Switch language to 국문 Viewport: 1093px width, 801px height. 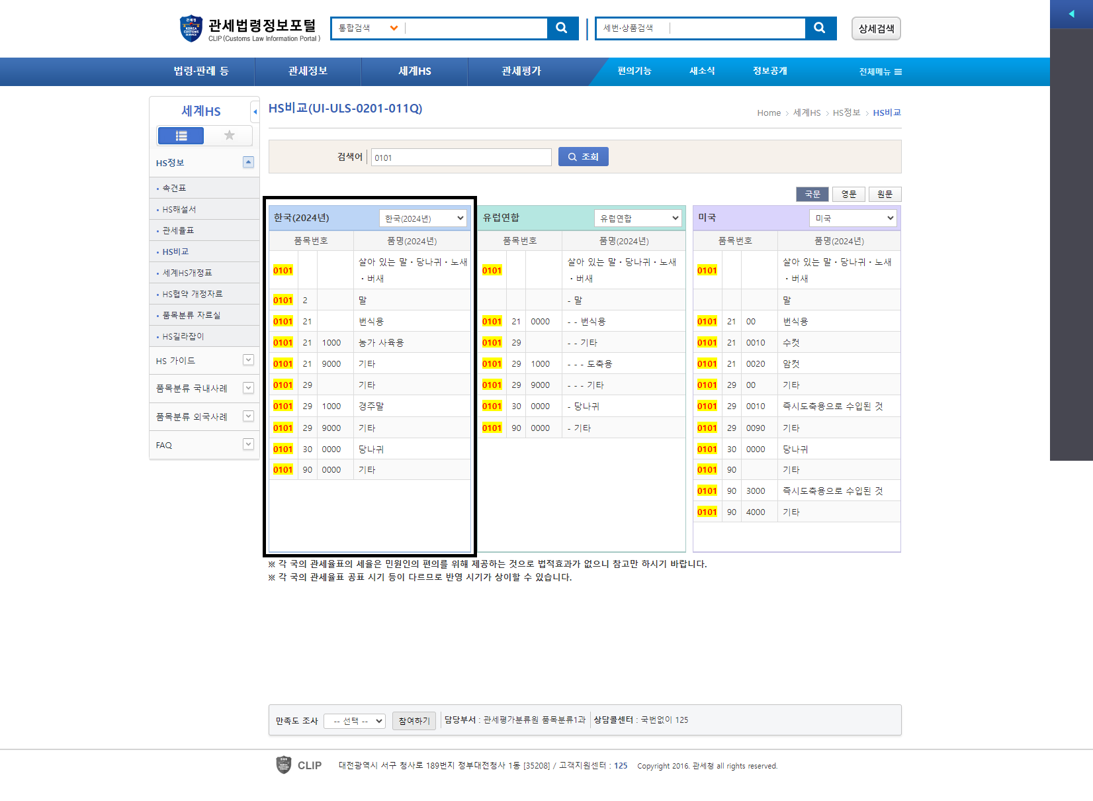(x=812, y=194)
